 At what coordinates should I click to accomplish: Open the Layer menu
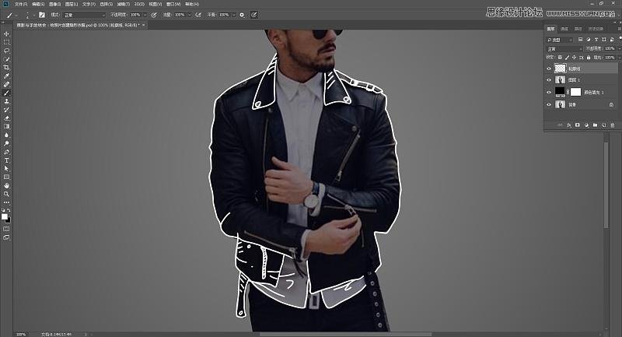click(72, 4)
